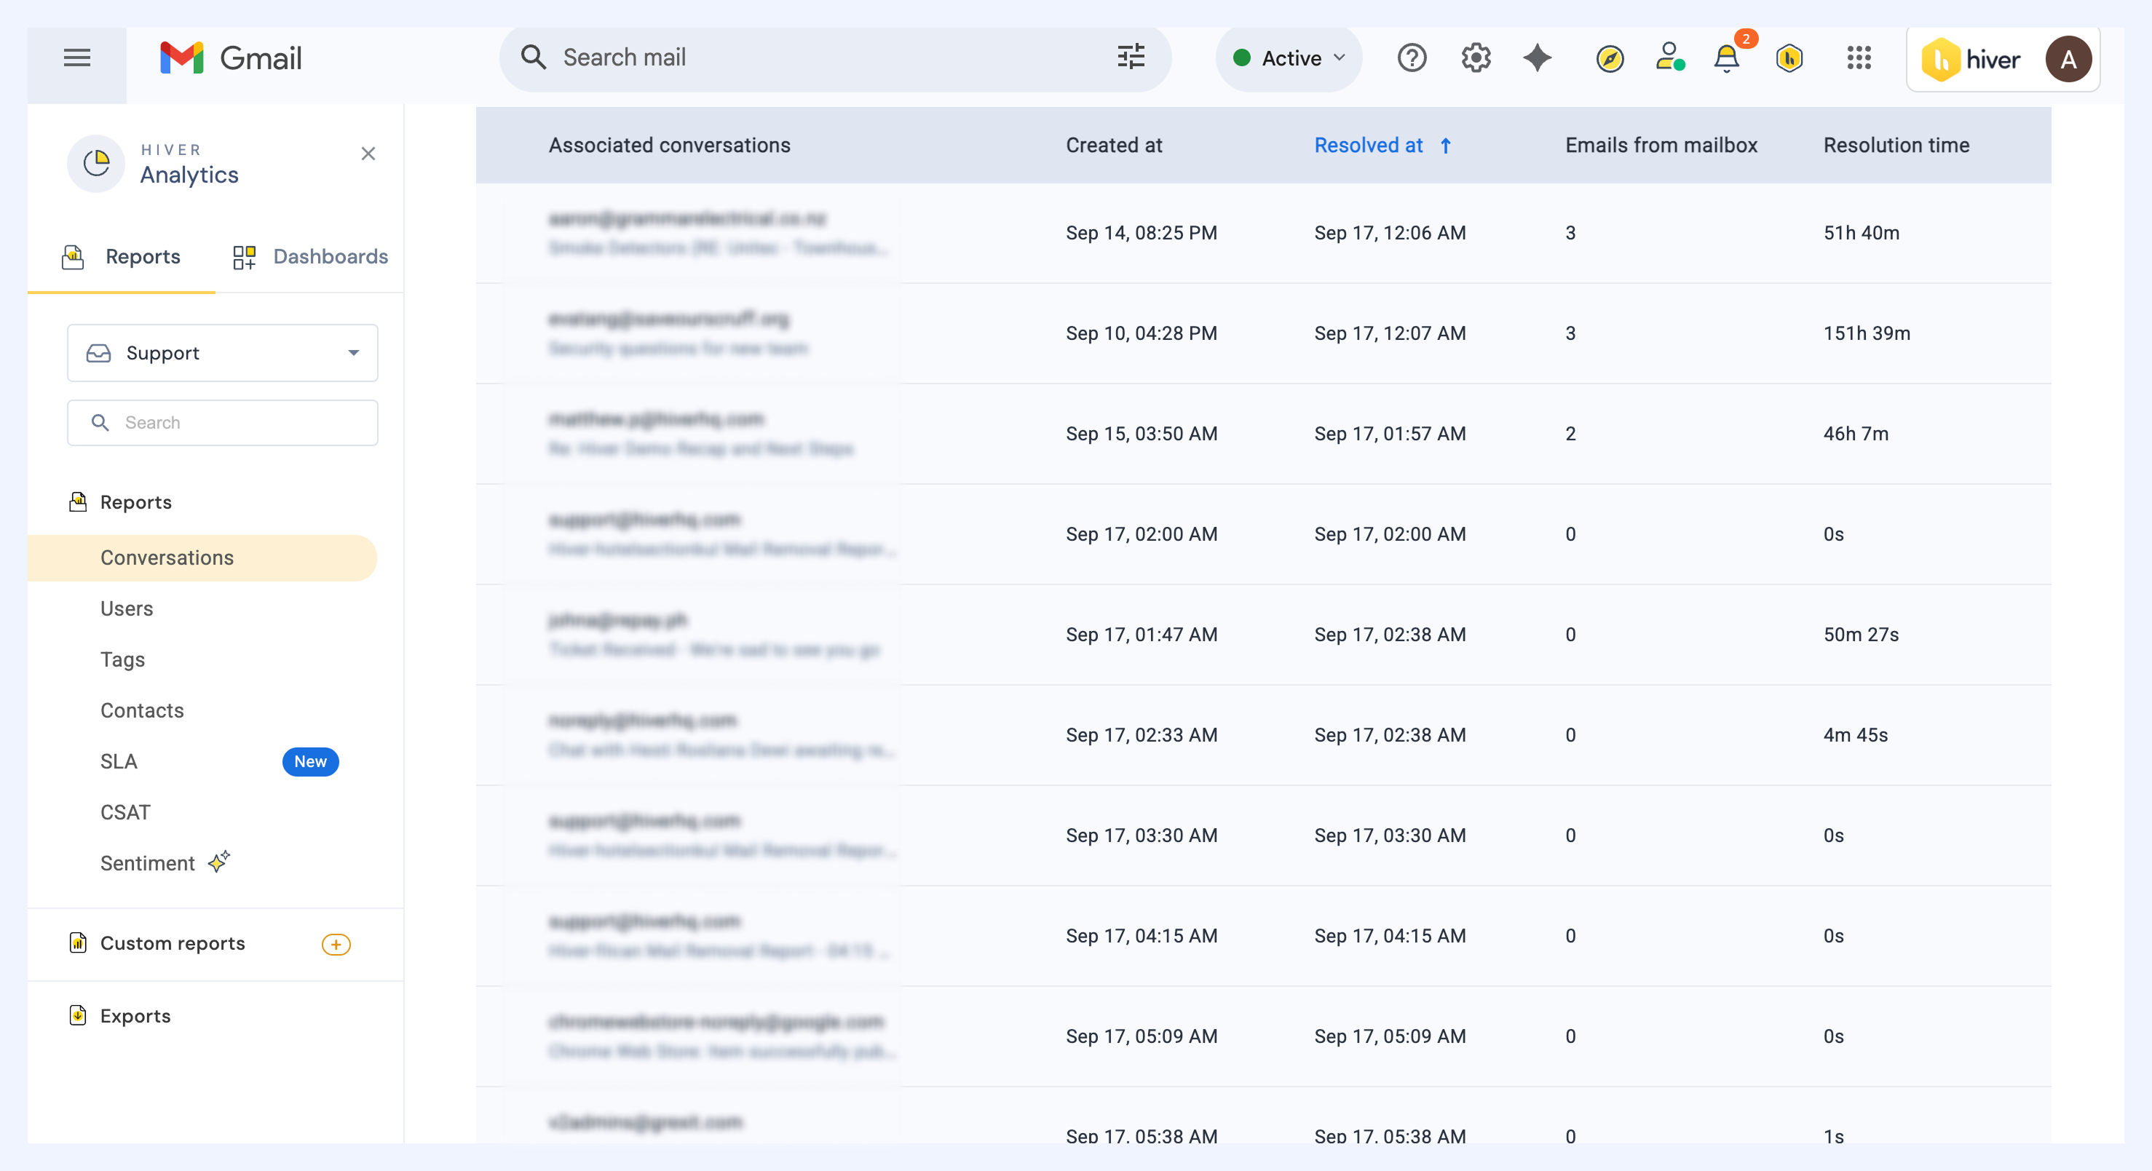The width and height of the screenshot is (2152, 1171).
Task: Open the Active status dropdown
Action: (1288, 58)
